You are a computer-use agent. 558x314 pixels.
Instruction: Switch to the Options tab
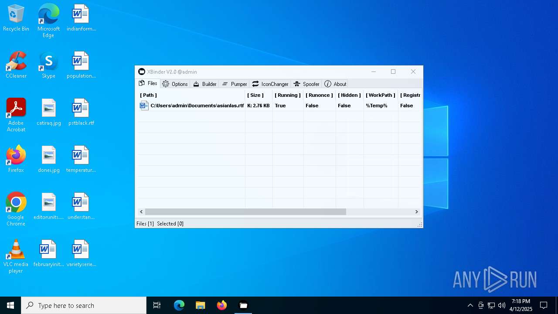coord(175,84)
